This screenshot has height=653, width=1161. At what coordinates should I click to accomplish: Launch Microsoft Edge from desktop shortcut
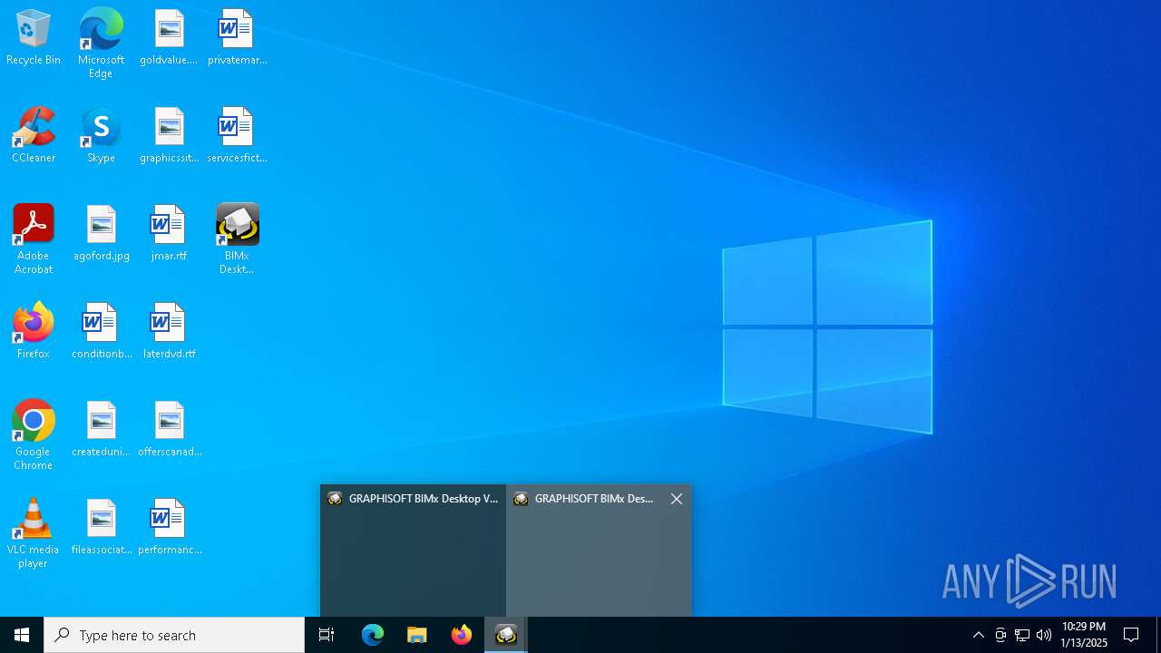[x=101, y=44]
